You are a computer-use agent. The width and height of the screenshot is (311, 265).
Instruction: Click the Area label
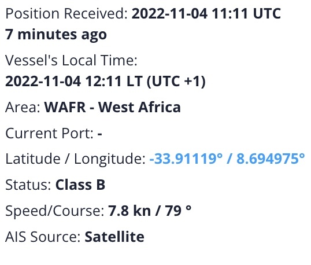pos(23,107)
